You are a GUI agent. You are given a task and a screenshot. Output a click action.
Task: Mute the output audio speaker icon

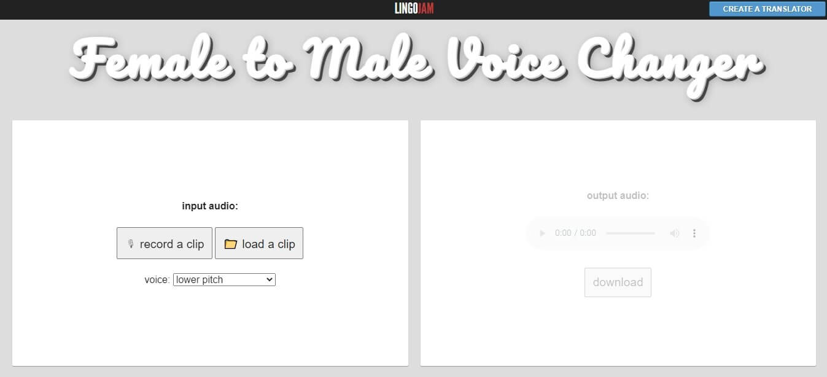(675, 233)
